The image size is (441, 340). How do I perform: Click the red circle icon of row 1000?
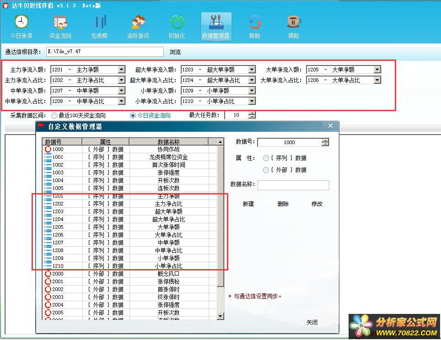pyautogui.click(x=48, y=149)
